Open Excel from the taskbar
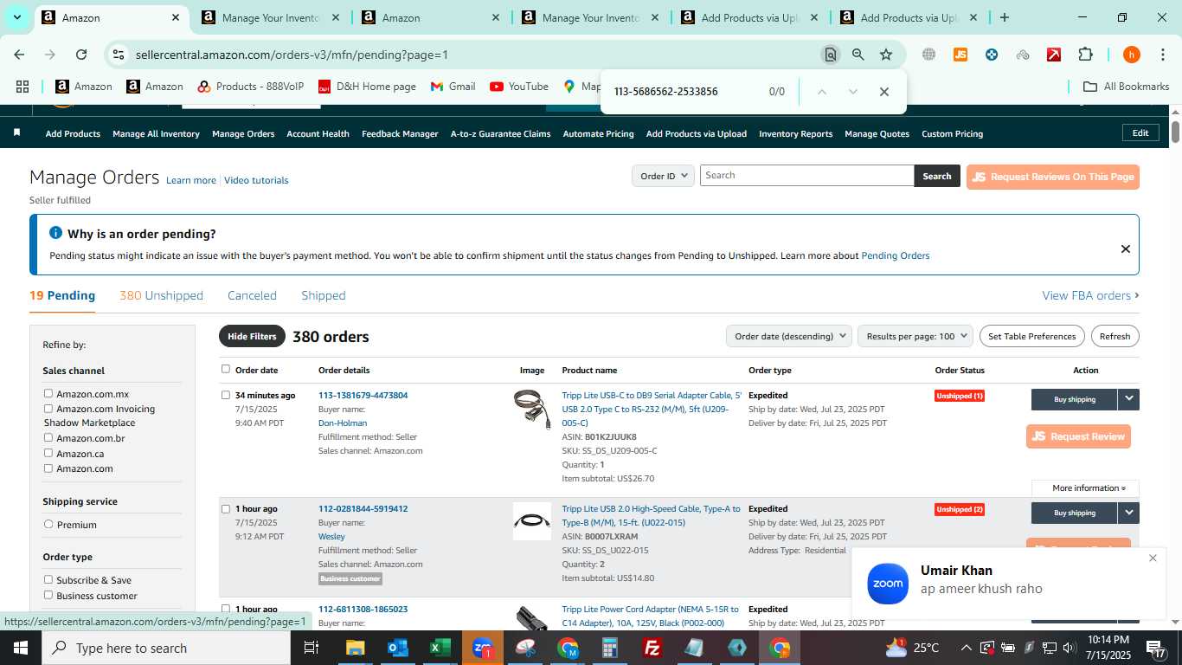1182x665 pixels. [440, 648]
